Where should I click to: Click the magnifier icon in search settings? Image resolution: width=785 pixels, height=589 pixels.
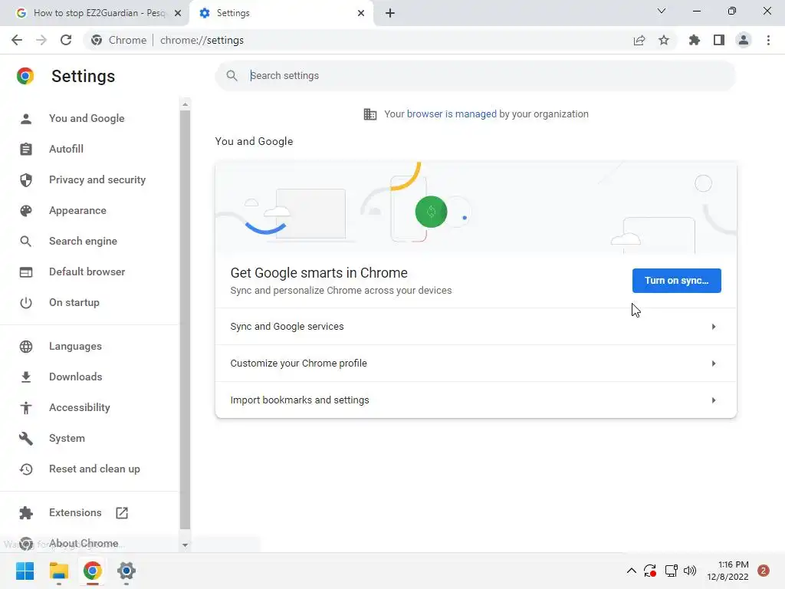click(x=232, y=76)
